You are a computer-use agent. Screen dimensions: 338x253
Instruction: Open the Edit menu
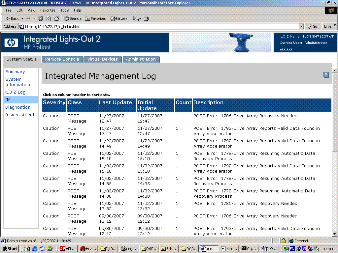19,10
